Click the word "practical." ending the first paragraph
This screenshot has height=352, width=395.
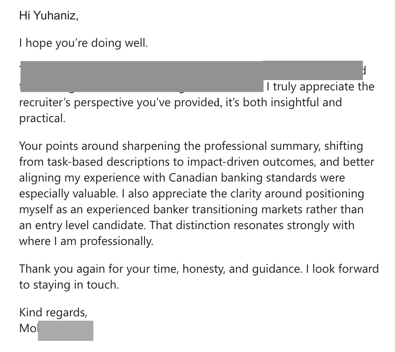[42, 119]
